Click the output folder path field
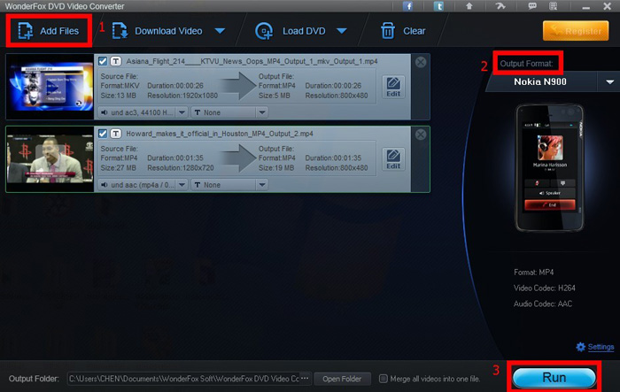This screenshot has width=620, height=392. pyautogui.click(x=184, y=379)
